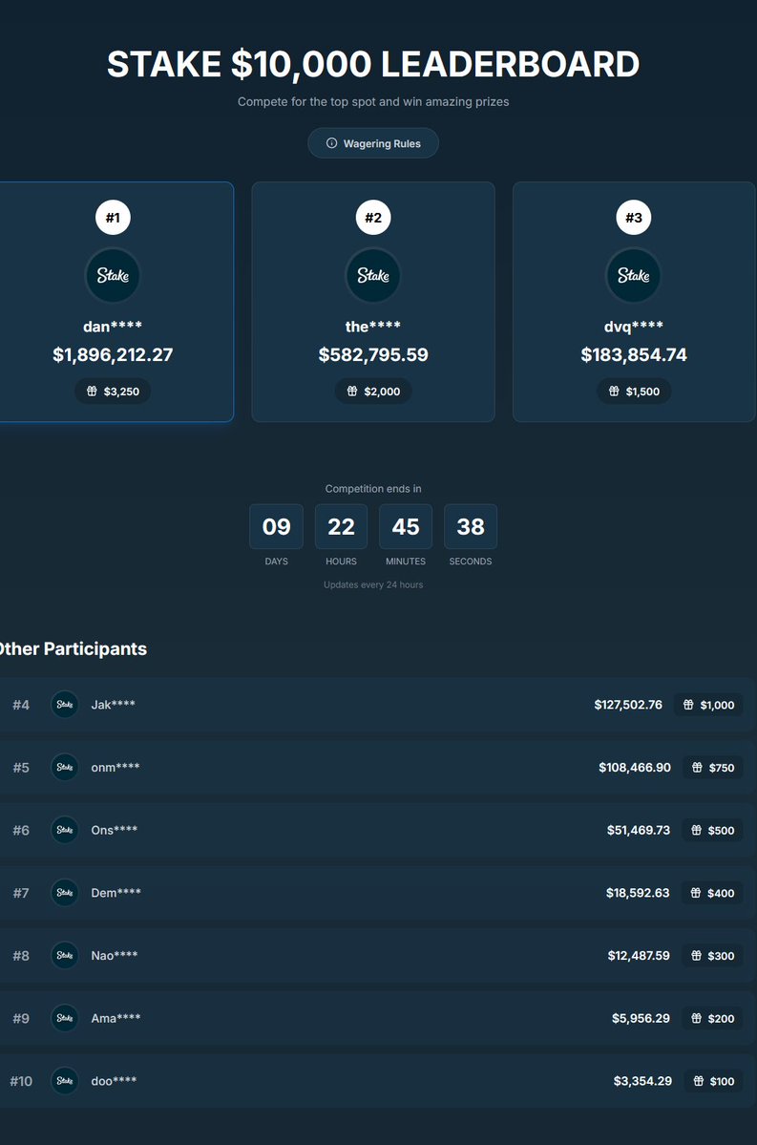Click the wagered amount $582,795.59
This screenshot has height=1145, width=757.
click(x=373, y=355)
